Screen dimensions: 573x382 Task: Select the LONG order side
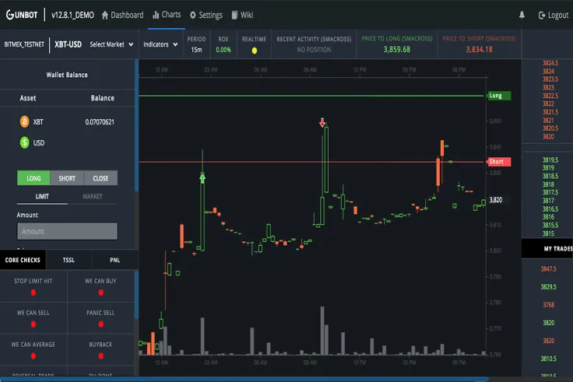[33, 178]
